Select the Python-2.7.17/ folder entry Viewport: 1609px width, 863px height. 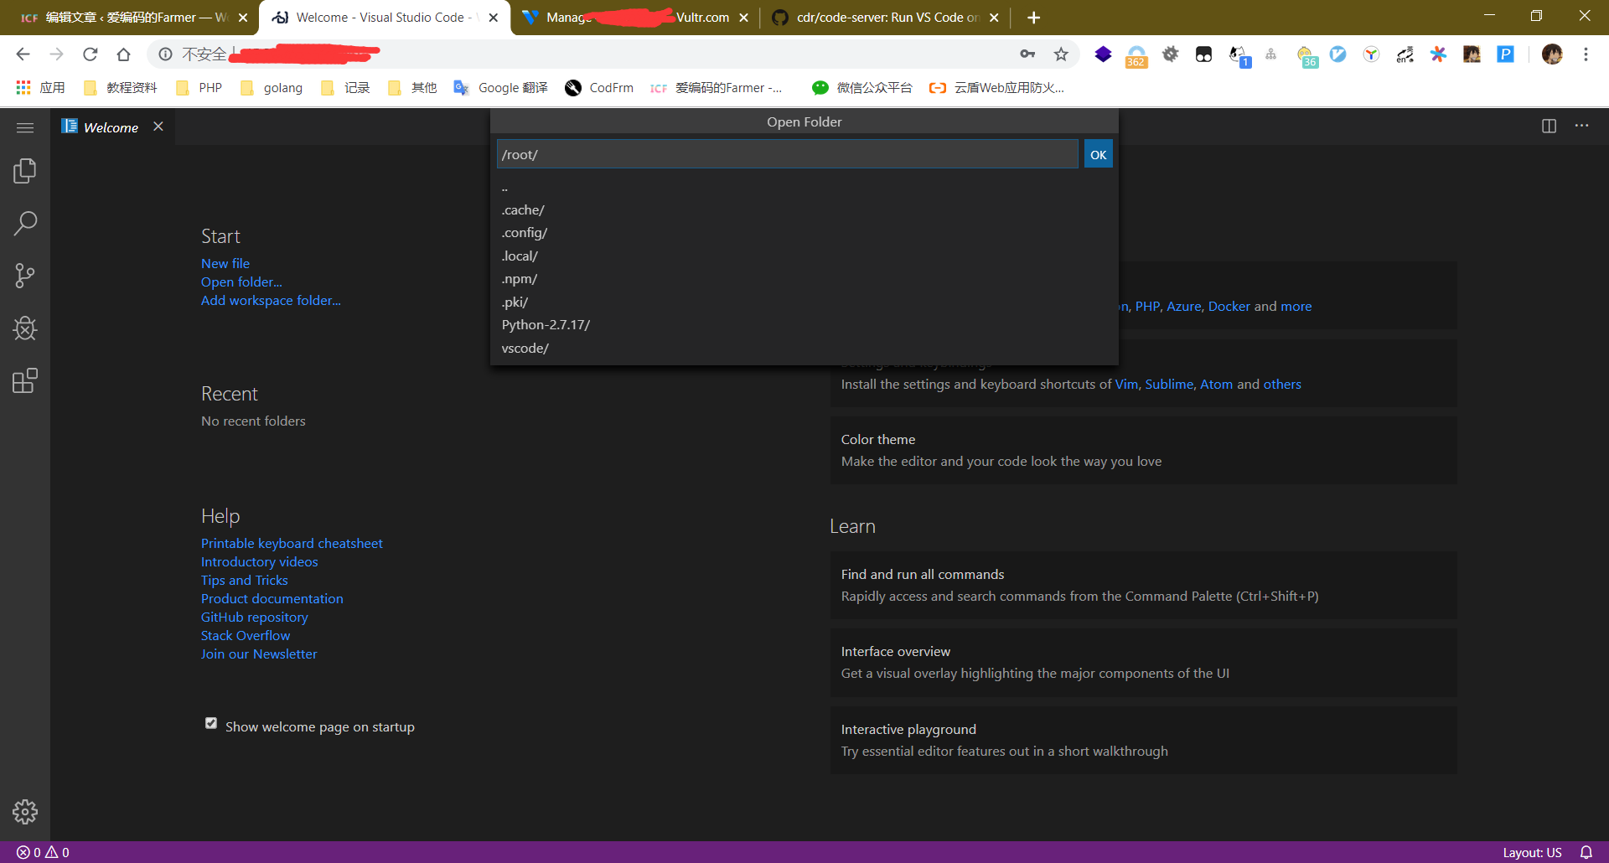click(546, 325)
